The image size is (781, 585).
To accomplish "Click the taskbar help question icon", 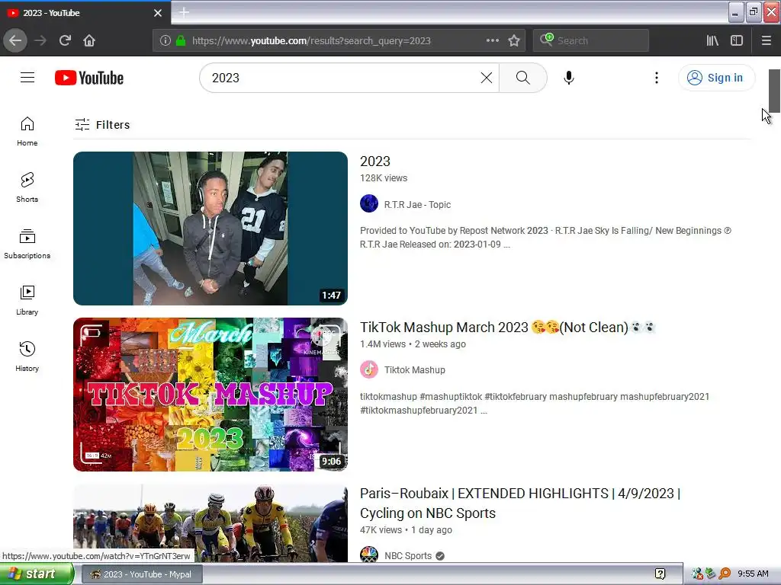I will 660,574.
